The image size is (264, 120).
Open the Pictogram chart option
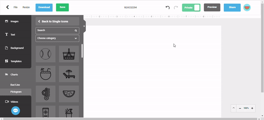pyautogui.click(x=16, y=92)
